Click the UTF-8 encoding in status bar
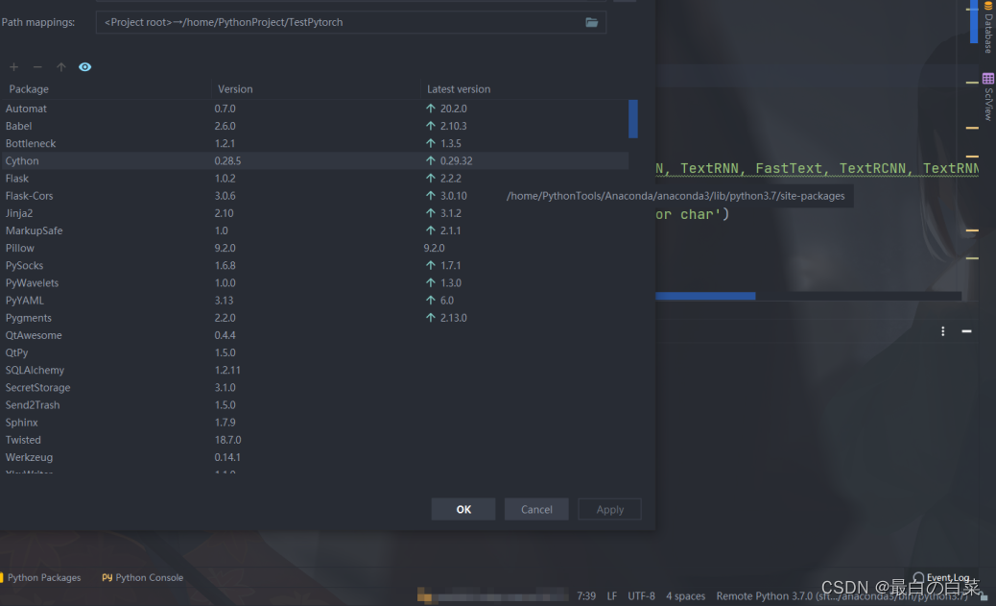 coord(641,595)
